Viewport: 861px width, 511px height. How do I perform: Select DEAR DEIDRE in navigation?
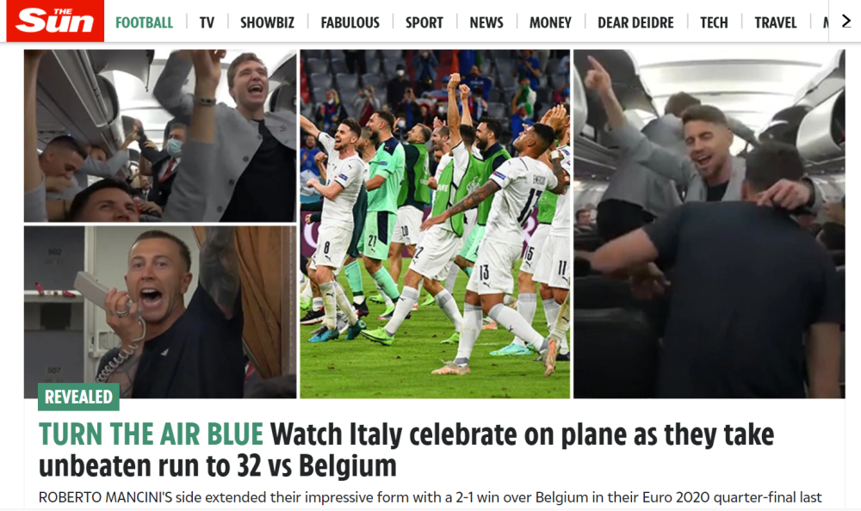pyautogui.click(x=635, y=22)
